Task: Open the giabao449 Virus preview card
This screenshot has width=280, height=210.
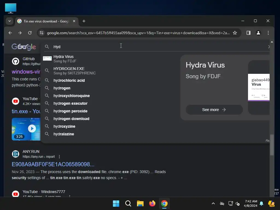Action: [x=259, y=87]
